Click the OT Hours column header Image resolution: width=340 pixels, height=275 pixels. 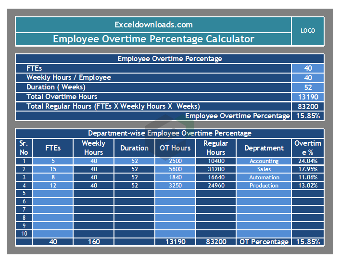click(175, 148)
